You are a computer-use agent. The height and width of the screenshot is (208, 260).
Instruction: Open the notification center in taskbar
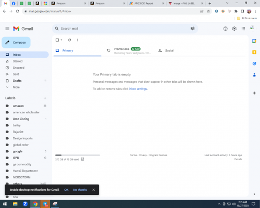click(253, 204)
